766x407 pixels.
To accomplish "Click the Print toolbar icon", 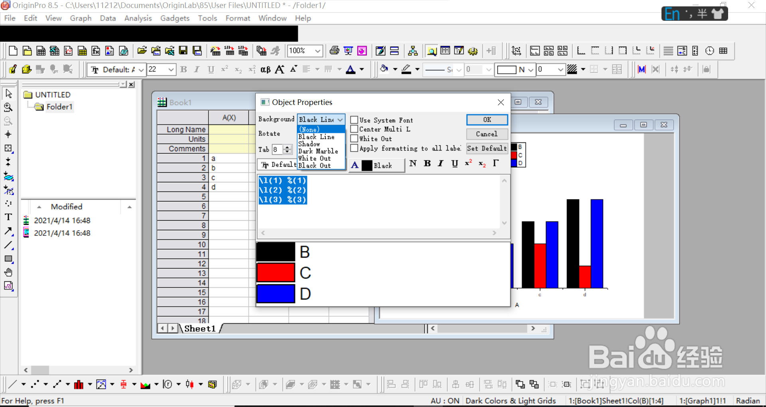I will [334, 51].
